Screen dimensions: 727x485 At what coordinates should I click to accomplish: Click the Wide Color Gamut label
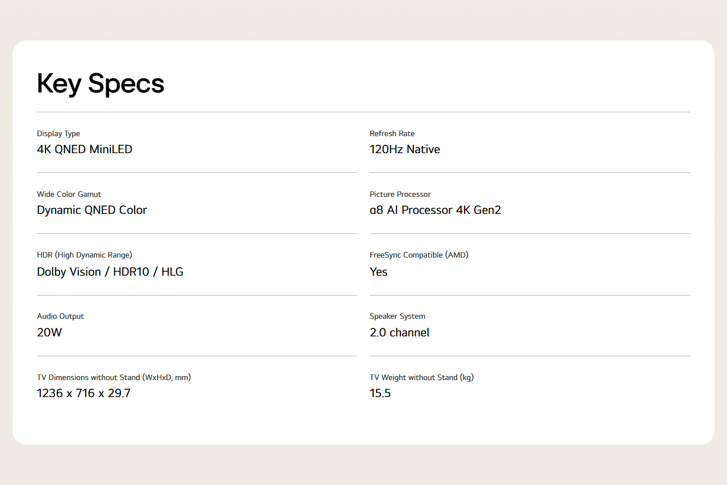(69, 195)
